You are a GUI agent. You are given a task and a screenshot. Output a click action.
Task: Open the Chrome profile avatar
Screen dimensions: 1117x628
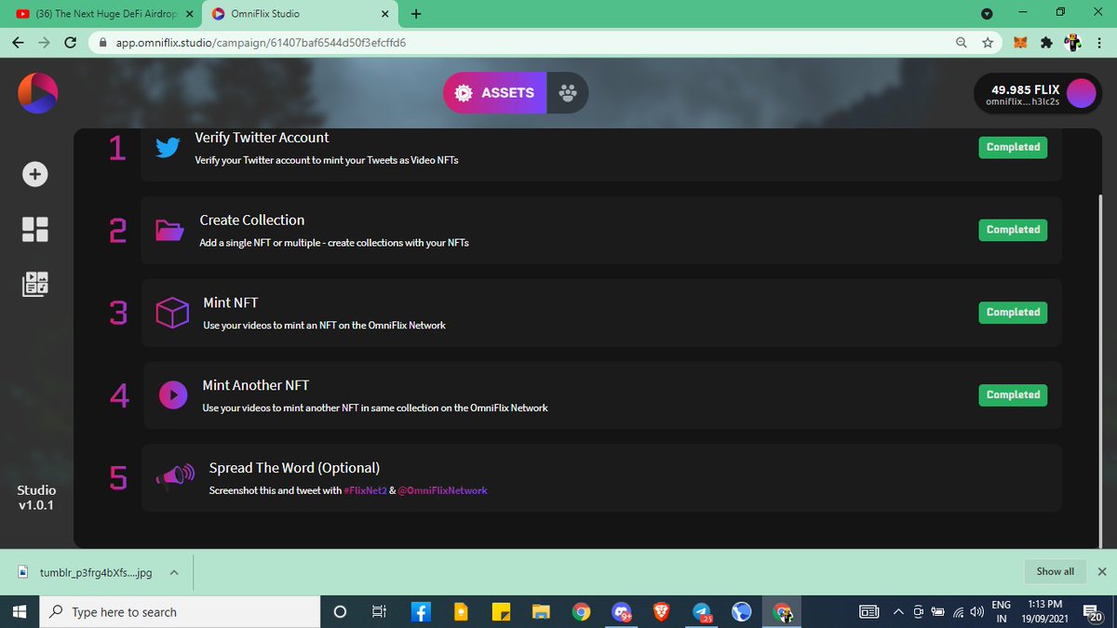coord(1072,43)
